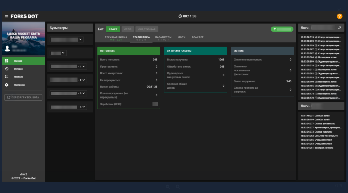Click the Основные card header

pos(128,51)
